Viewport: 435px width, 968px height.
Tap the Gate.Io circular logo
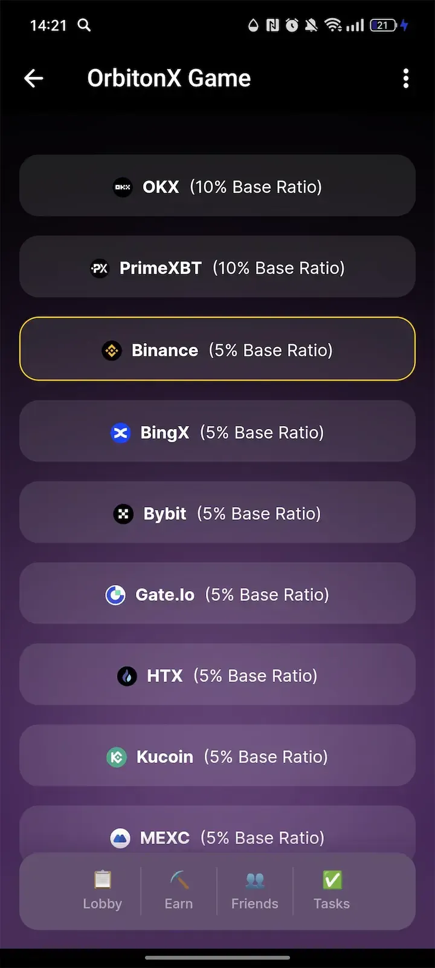coord(116,595)
